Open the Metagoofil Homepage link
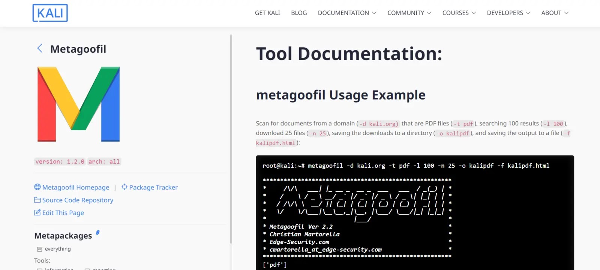Viewport: 600px width, 270px height. point(76,187)
